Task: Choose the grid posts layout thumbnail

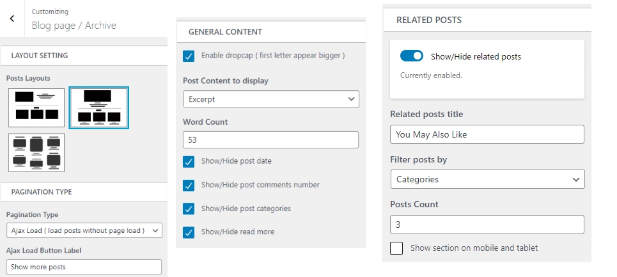Action: click(36, 152)
